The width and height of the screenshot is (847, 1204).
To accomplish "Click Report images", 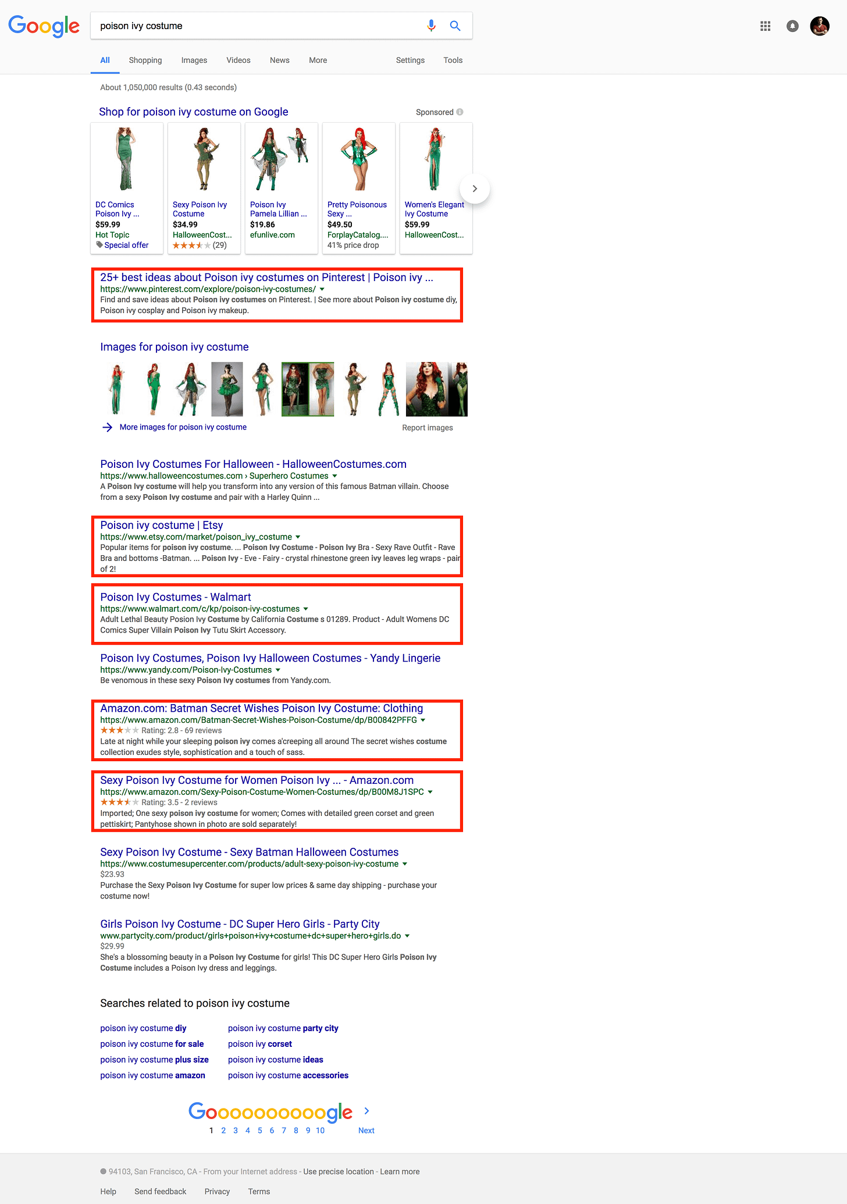I will click(428, 428).
